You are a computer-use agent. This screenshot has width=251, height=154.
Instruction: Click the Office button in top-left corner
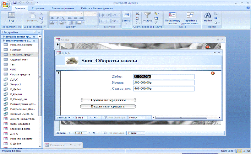6,5
